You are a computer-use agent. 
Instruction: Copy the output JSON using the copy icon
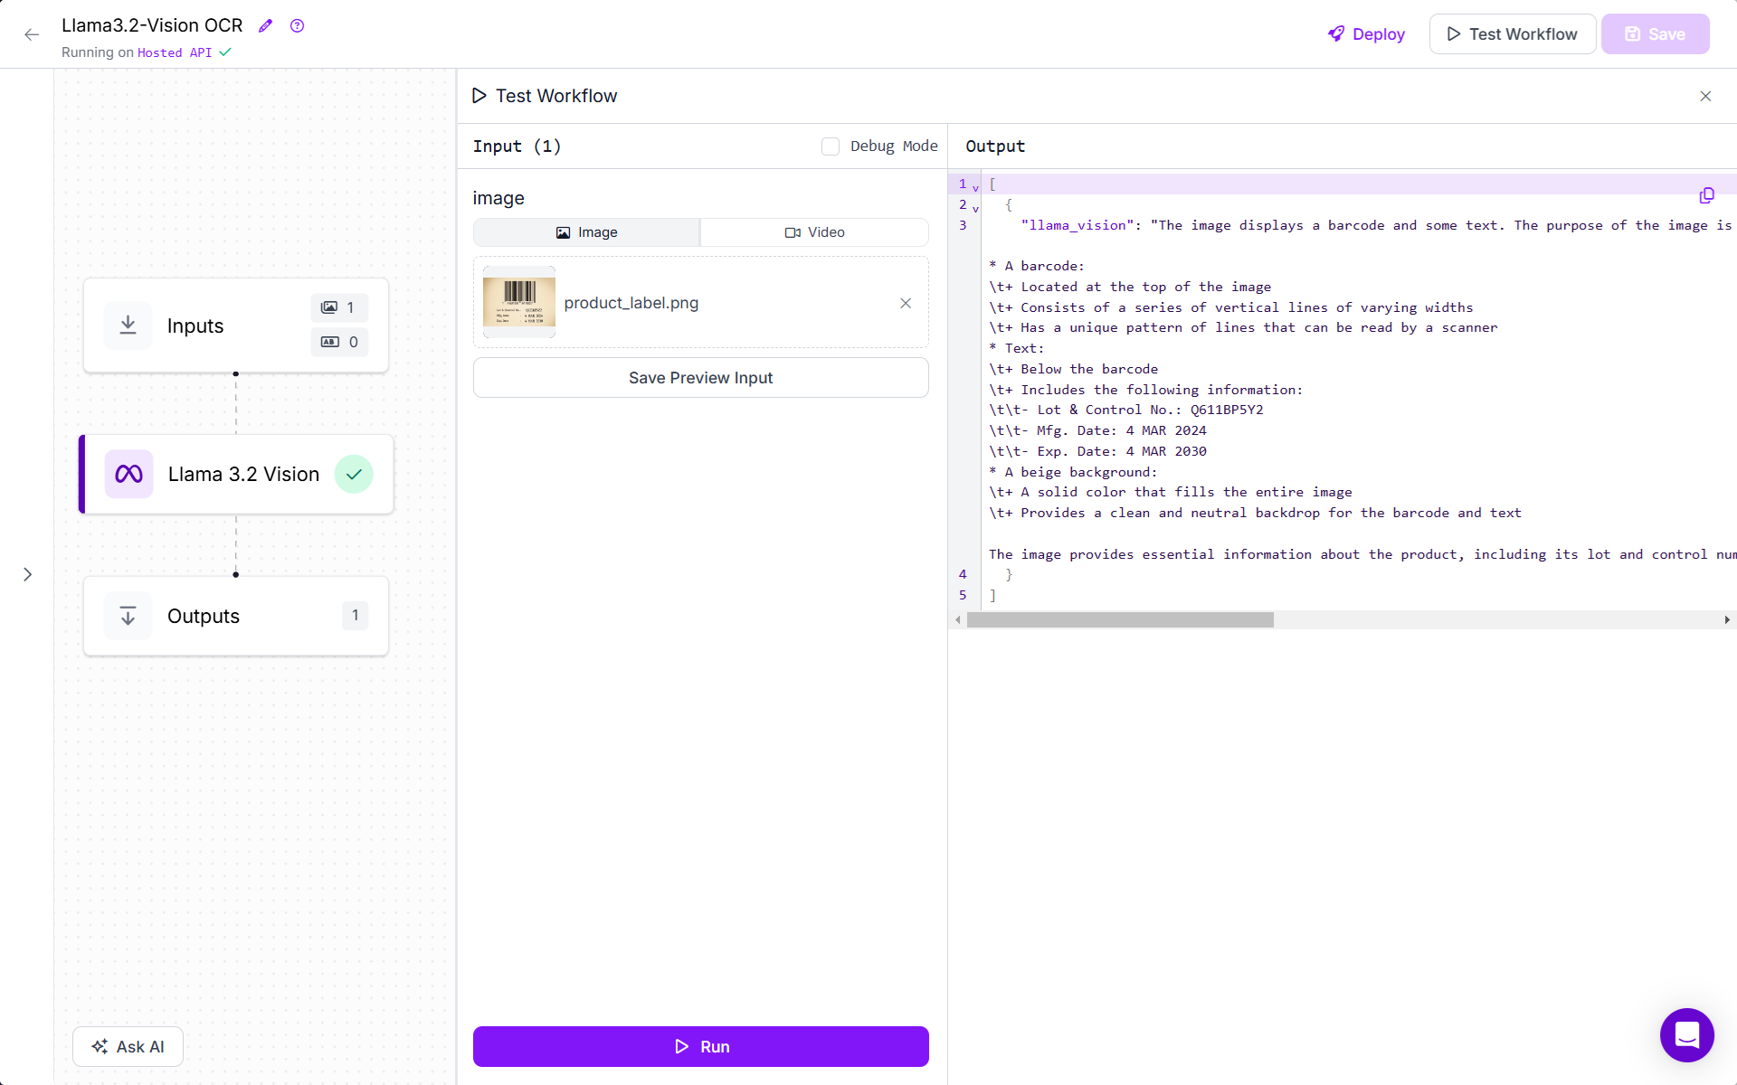pyautogui.click(x=1706, y=194)
